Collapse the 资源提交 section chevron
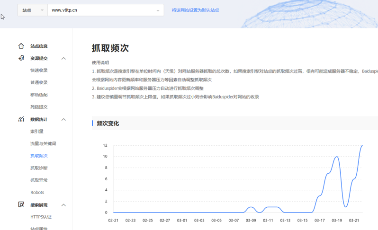The image size is (378, 230). [63, 58]
